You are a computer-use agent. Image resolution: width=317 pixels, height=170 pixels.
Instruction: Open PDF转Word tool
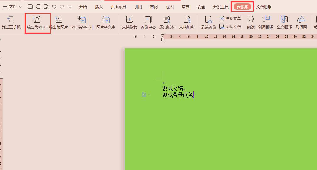pos(82,22)
